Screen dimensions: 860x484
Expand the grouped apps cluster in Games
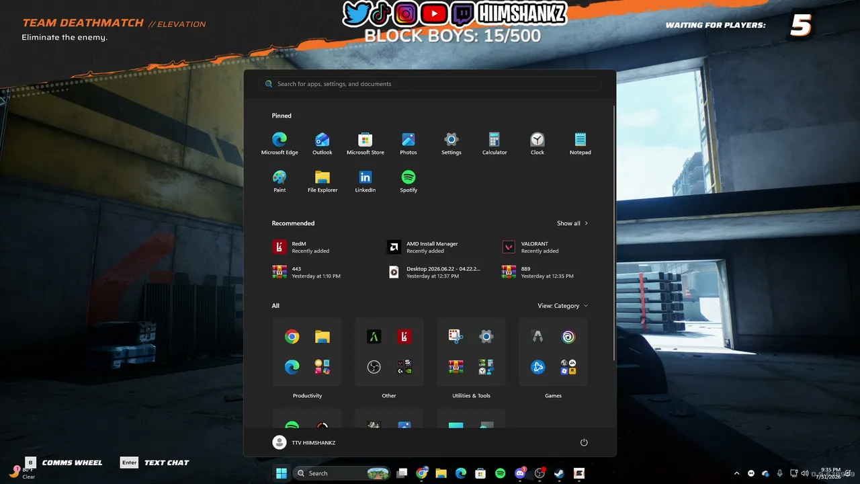[568, 367]
